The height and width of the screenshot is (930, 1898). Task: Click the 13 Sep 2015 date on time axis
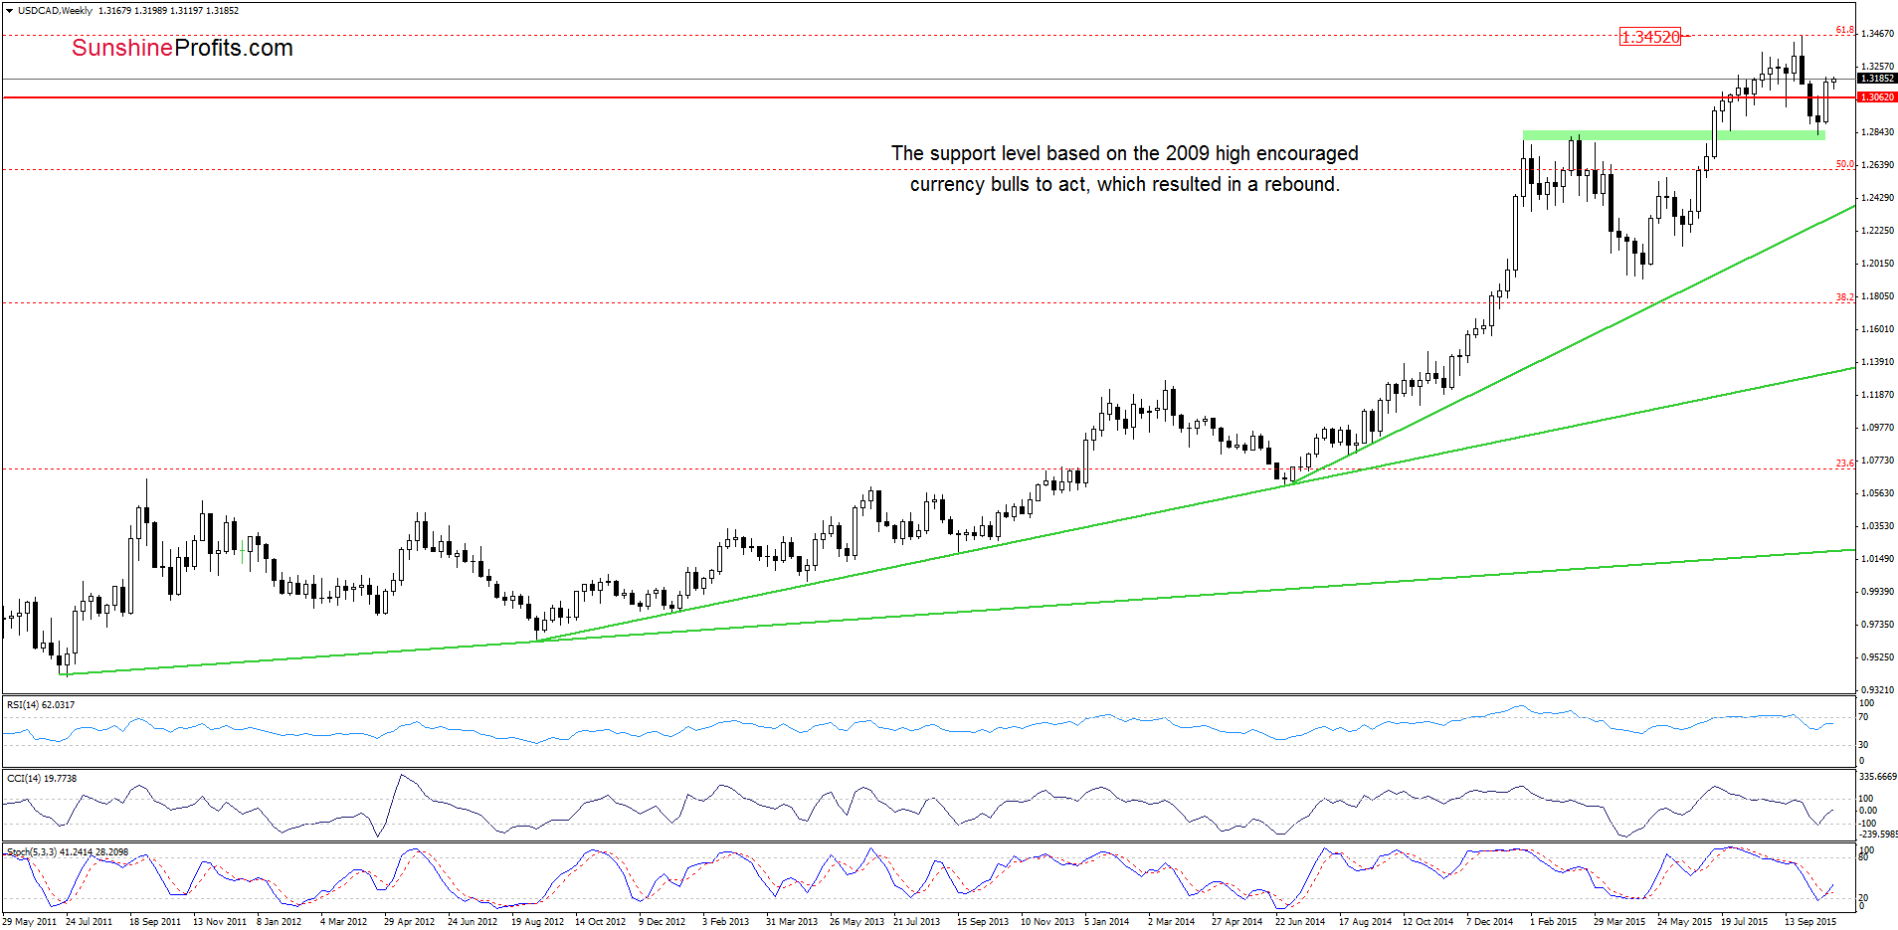click(1810, 921)
